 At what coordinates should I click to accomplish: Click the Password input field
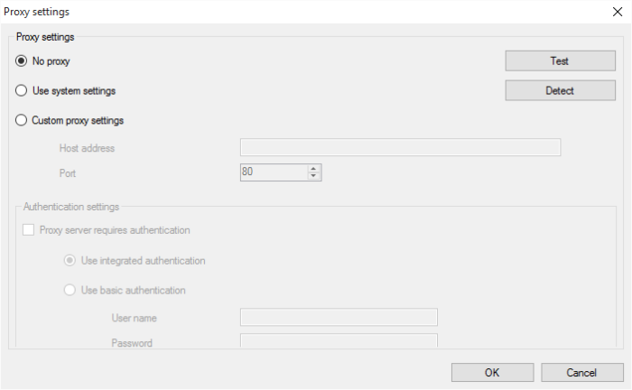pos(338,340)
